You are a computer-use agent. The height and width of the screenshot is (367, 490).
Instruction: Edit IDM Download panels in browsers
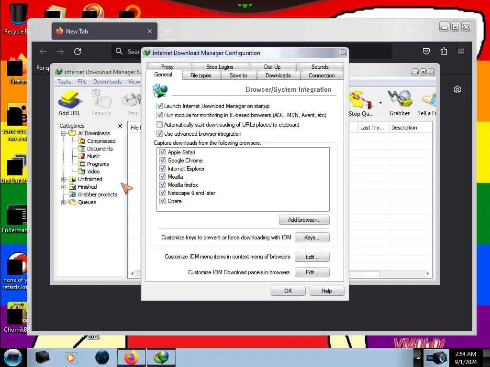pos(312,272)
